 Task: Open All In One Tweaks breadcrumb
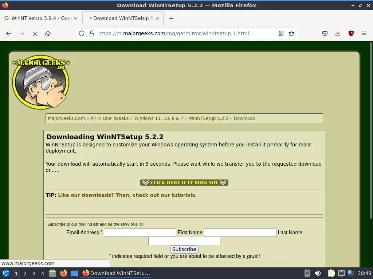(x=109, y=118)
